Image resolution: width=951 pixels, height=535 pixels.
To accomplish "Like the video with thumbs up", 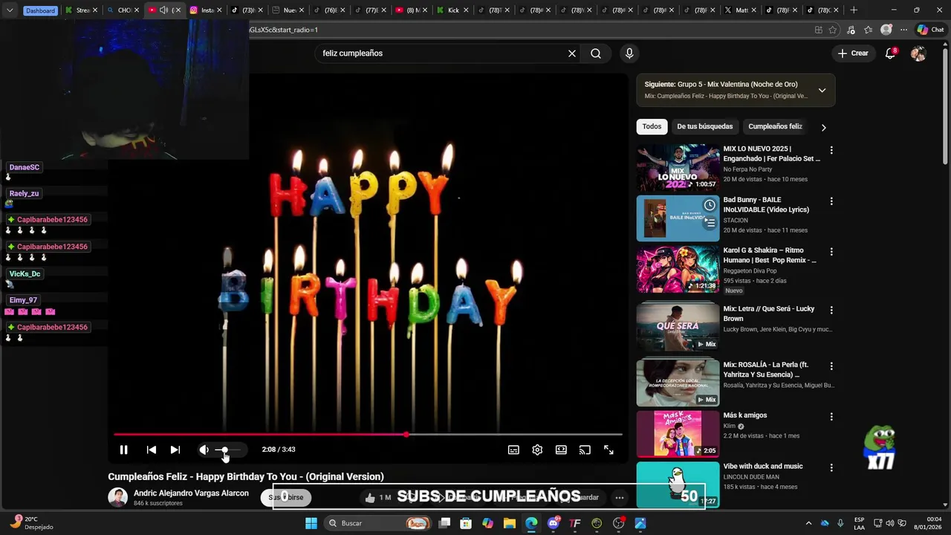I will tap(371, 498).
